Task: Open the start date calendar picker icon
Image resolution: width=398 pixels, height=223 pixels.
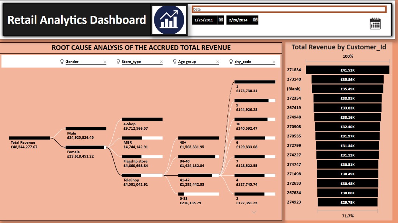Action: 221,20
